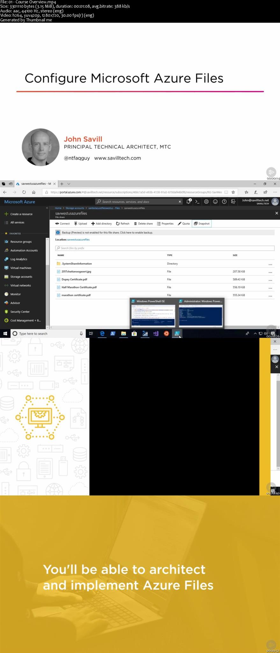280x653 pixels.
Task: Open more options for .SystemShareInformation
Action: (x=270, y=264)
